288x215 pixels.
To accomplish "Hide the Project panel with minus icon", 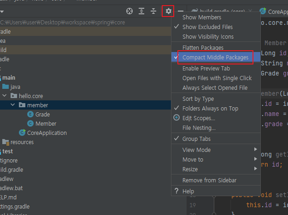I will (181, 12).
